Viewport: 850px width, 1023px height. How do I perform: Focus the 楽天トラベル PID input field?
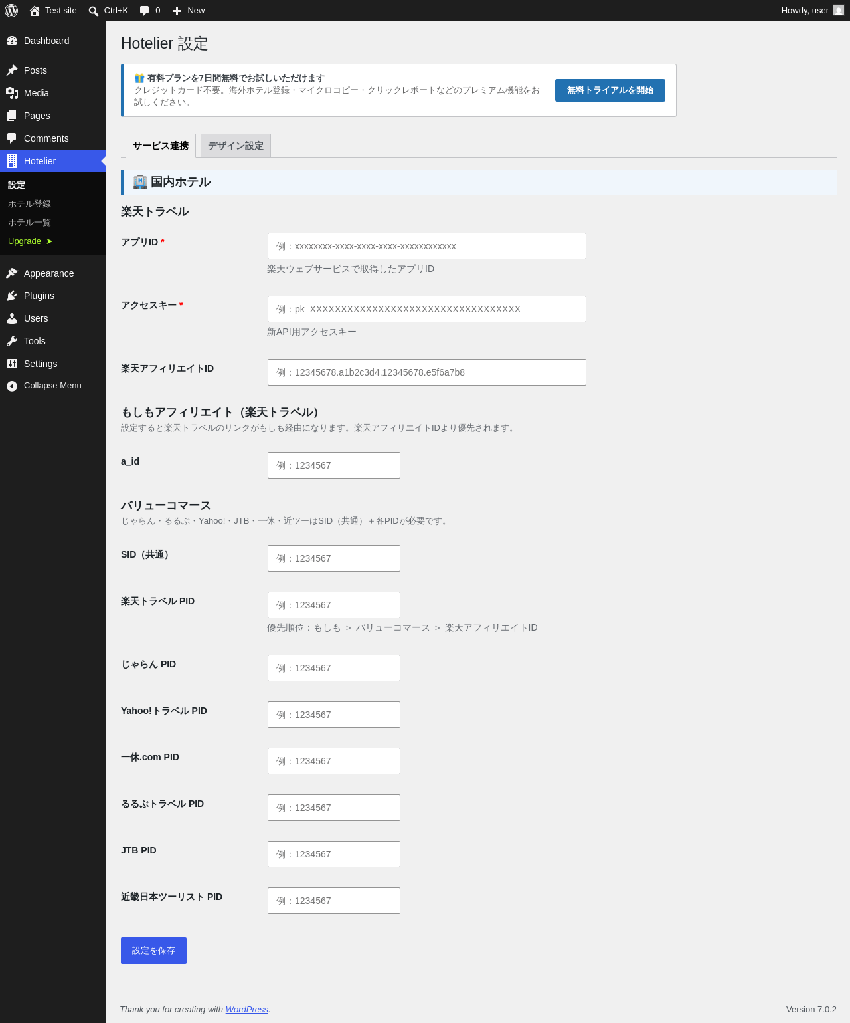point(334,605)
